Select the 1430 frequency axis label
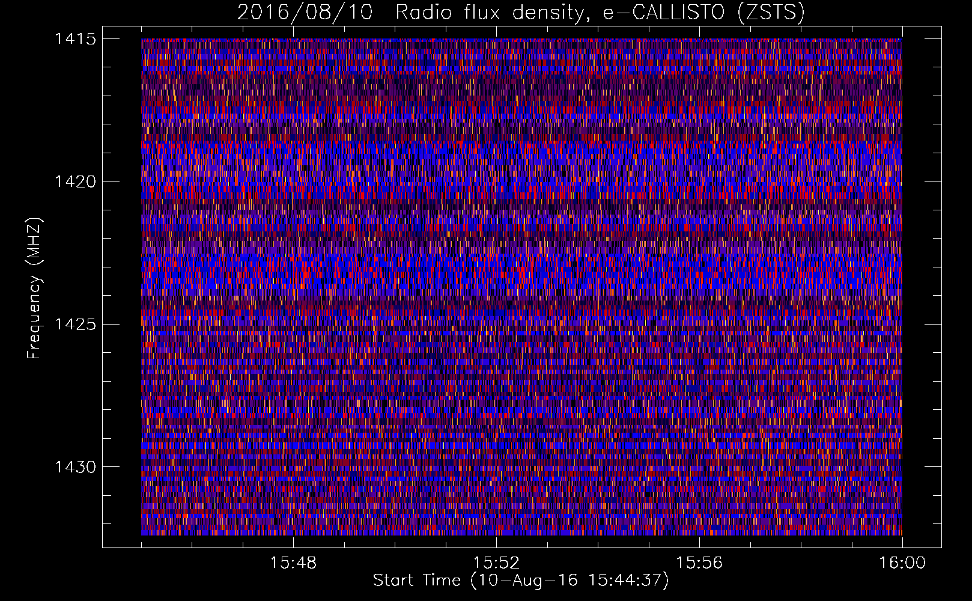 tap(75, 467)
